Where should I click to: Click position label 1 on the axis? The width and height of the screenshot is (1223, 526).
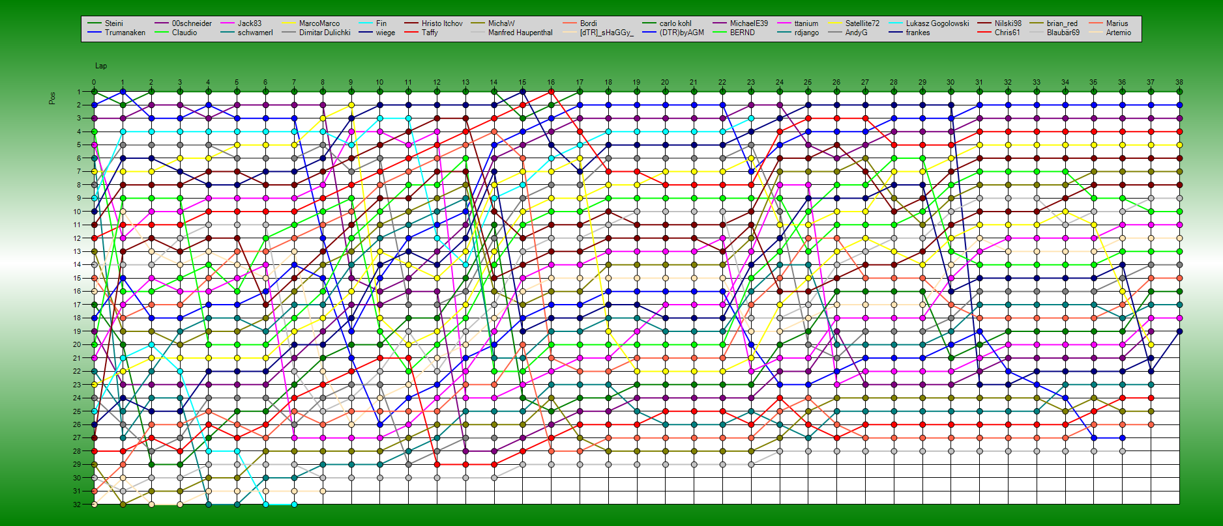coord(79,92)
